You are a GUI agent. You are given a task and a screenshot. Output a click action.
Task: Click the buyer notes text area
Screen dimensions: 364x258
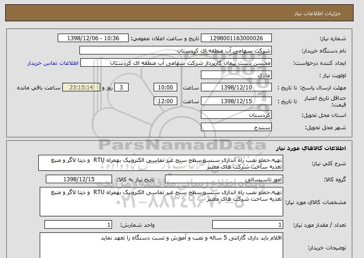(161, 245)
